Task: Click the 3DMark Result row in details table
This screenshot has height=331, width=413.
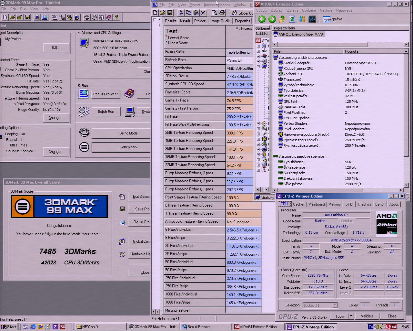Action: pos(208,76)
